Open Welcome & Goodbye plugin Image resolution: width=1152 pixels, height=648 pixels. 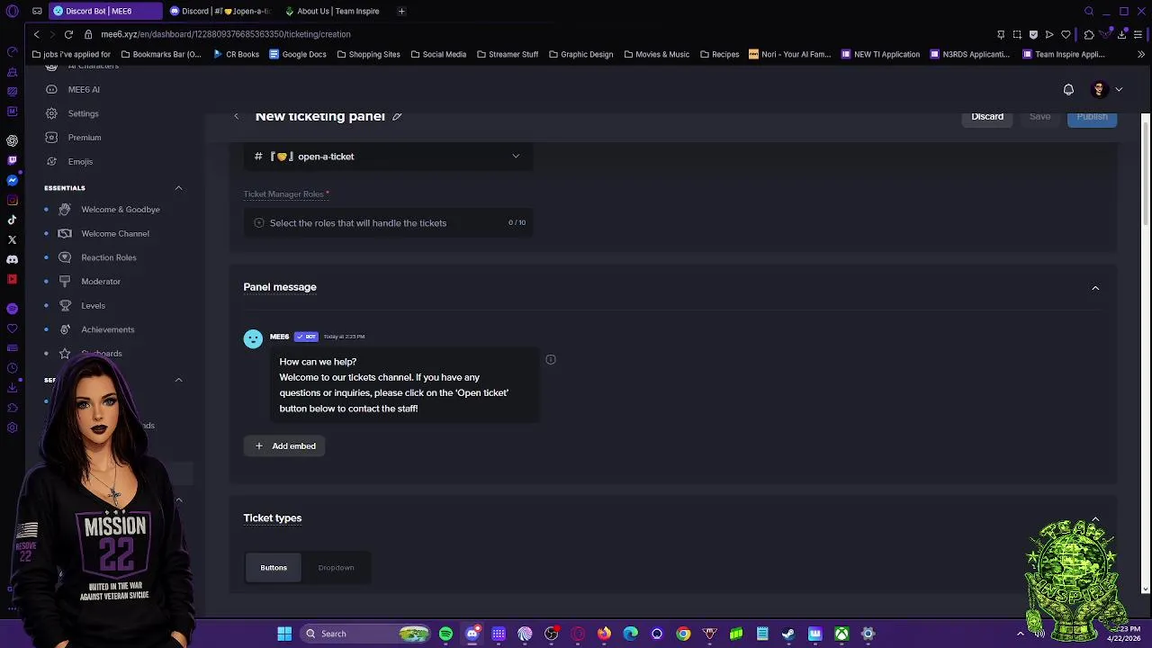pos(120,210)
